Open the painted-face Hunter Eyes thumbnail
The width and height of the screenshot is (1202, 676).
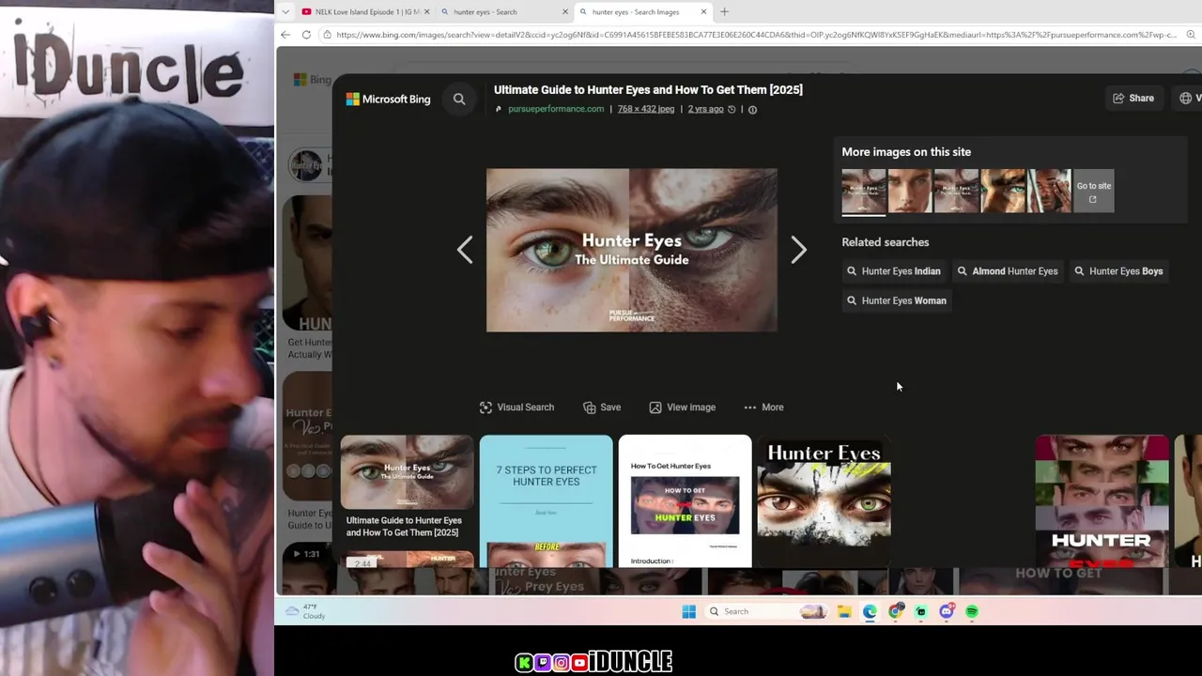click(x=824, y=495)
